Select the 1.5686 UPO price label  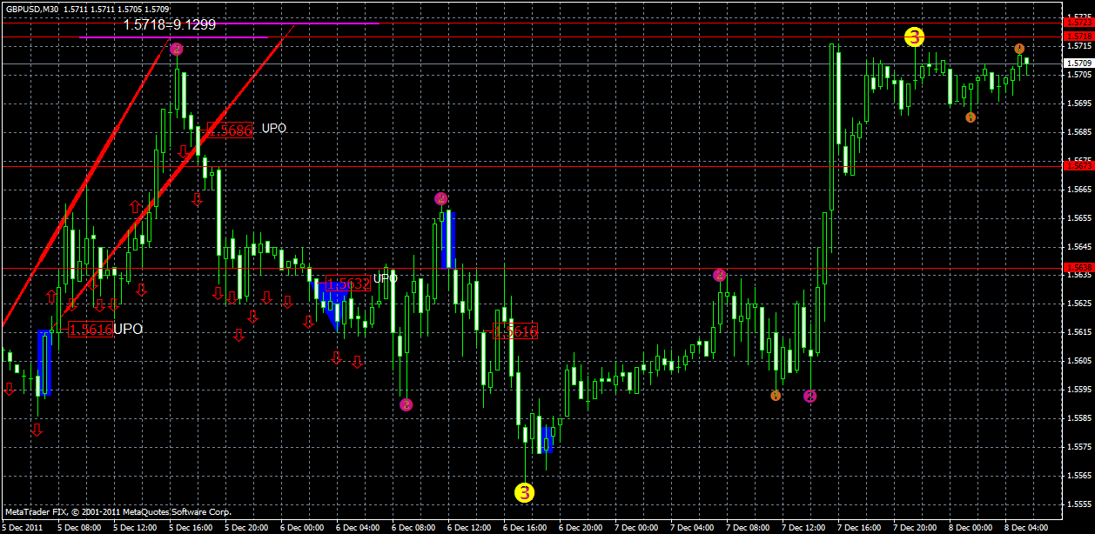[229, 131]
